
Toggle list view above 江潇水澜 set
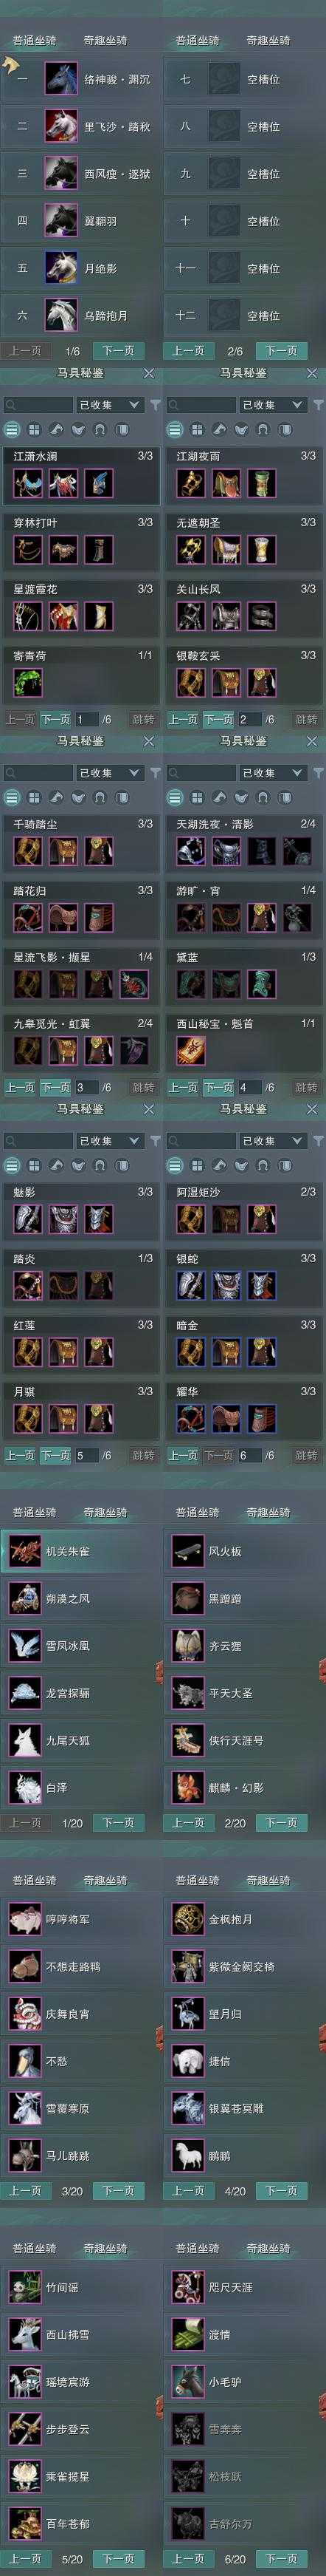12,429
